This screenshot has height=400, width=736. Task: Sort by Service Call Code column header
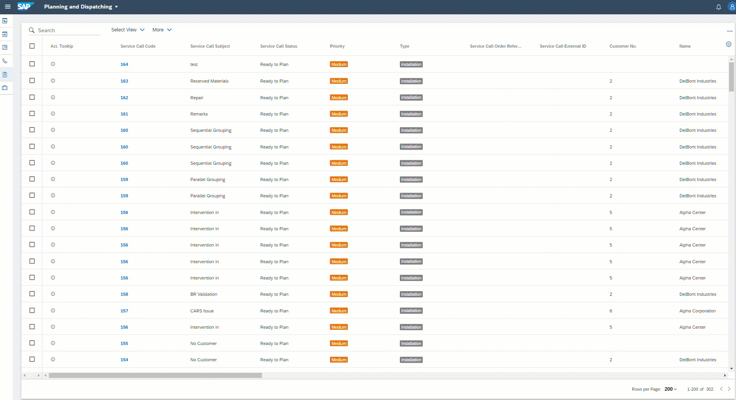(x=138, y=46)
